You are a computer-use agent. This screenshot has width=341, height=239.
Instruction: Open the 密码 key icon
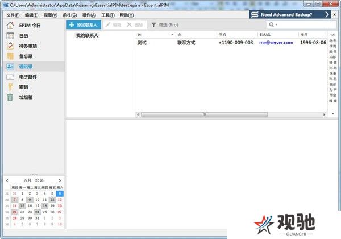(x=10, y=87)
